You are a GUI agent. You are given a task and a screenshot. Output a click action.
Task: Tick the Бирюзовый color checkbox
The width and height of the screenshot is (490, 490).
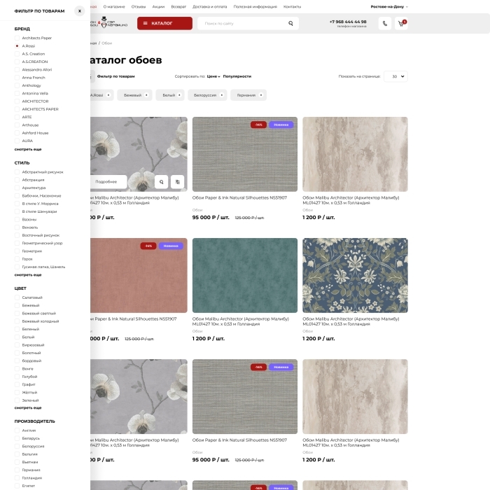pos(17,345)
